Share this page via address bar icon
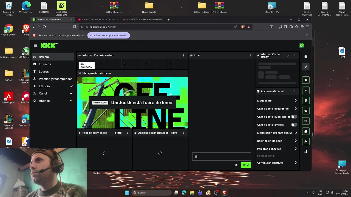This screenshot has height=197, width=351. tap(236, 27)
